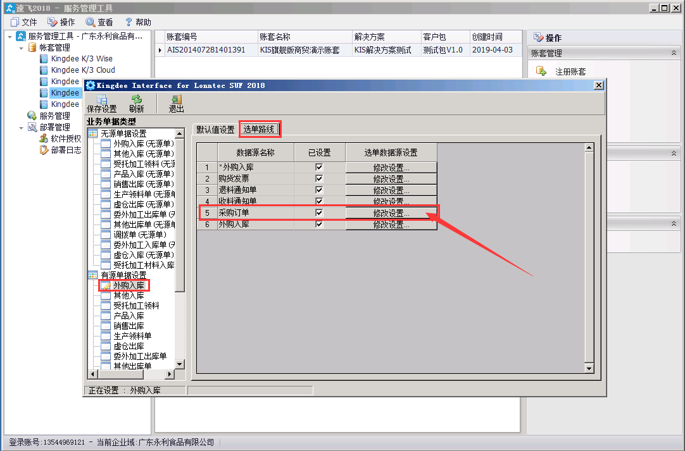
Task: Click the 查看 magnifier menu icon
Action: point(90,22)
